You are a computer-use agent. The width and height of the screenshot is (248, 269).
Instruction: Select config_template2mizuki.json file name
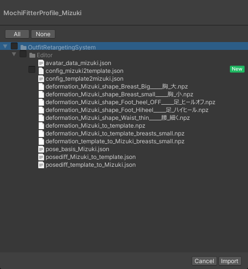pyautogui.click(x=84, y=79)
